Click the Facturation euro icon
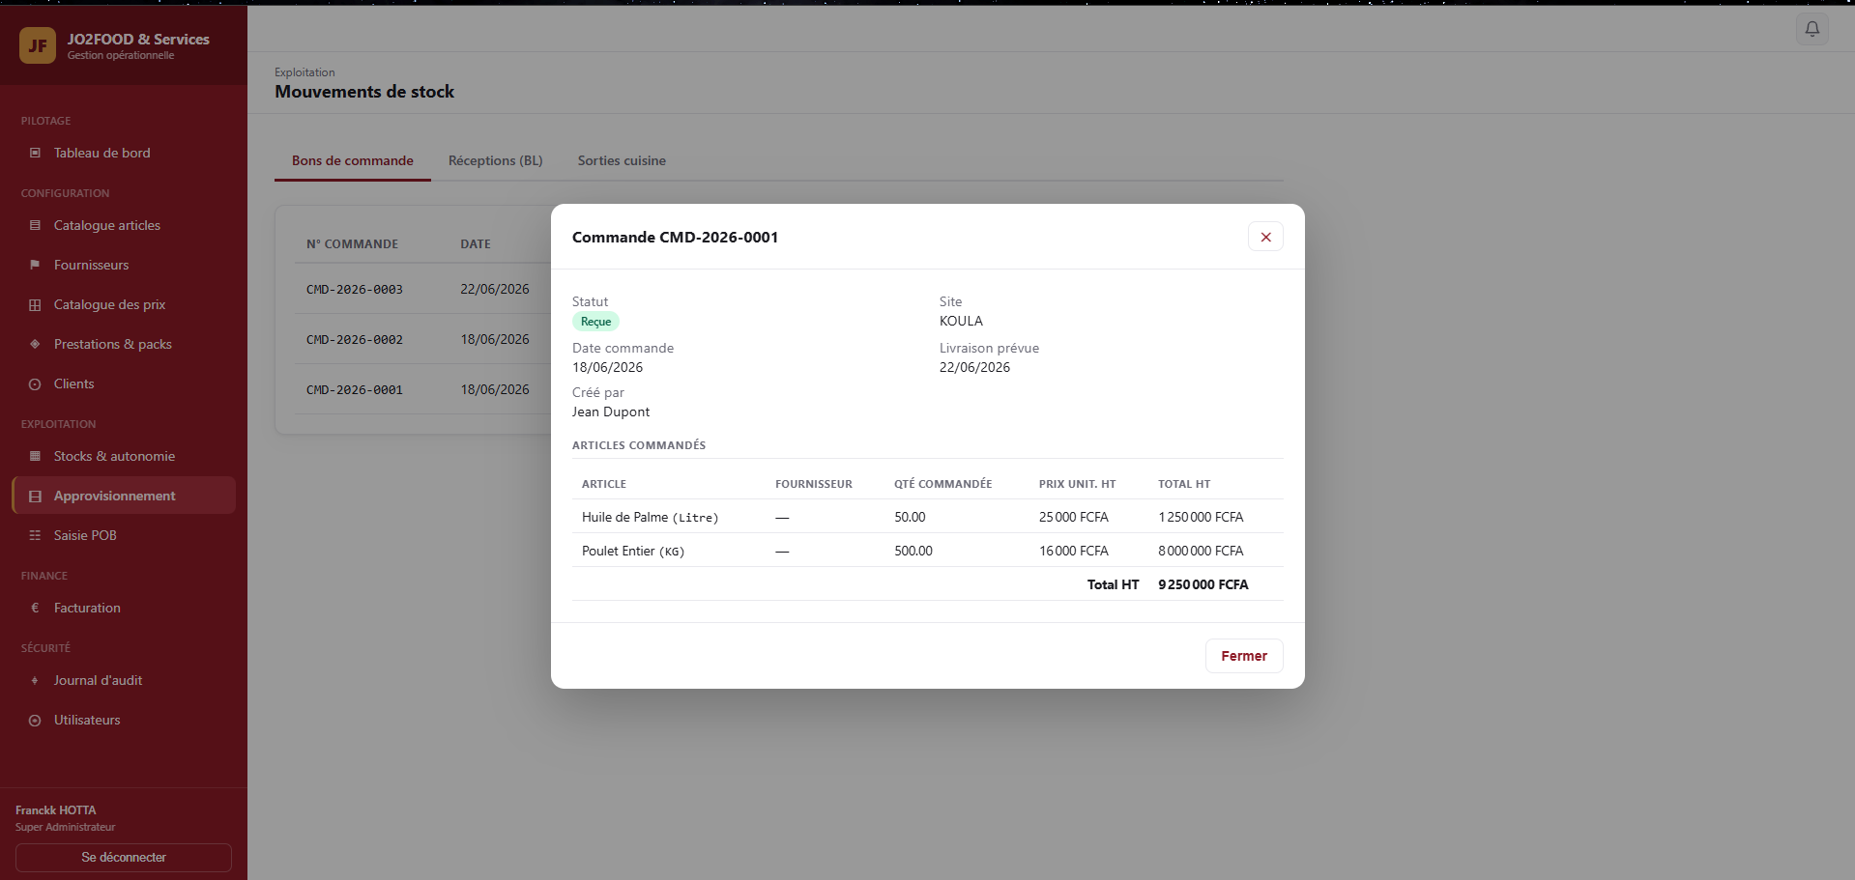1855x880 pixels. [35, 608]
